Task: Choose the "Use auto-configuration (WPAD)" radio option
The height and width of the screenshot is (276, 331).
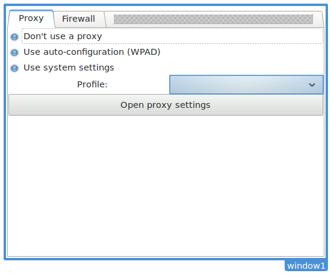Action: [x=85, y=52]
